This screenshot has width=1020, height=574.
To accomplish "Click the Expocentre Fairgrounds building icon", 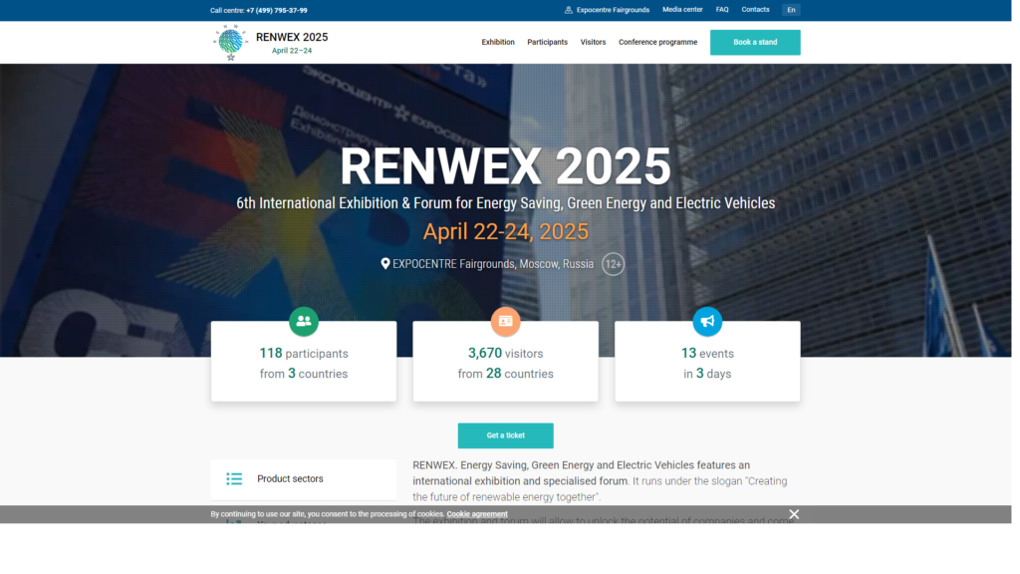I will point(569,10).
